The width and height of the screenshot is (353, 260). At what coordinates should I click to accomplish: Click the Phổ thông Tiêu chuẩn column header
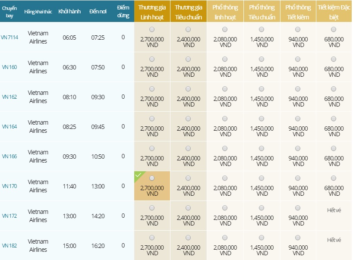coord(262,12)
